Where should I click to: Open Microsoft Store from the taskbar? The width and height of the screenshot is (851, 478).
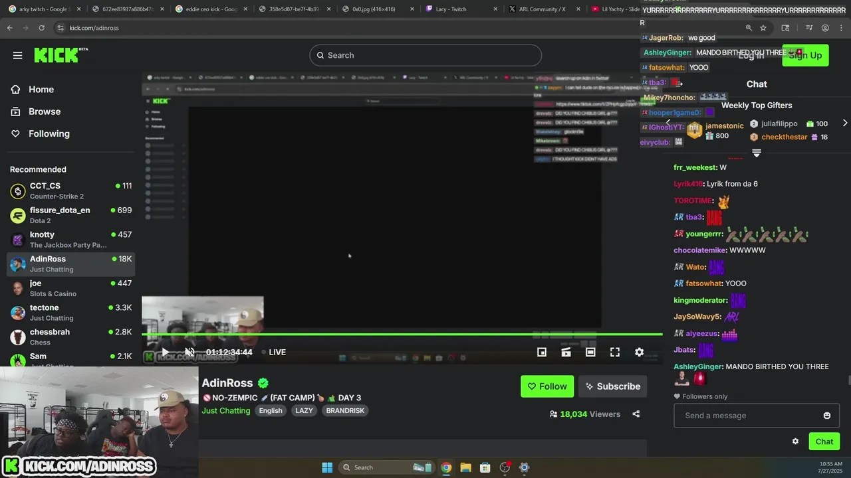(x=485, y=467)
